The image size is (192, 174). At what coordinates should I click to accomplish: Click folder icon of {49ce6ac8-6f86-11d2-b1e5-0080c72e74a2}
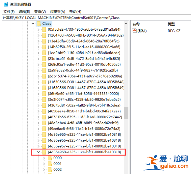(x=44, y=129)
